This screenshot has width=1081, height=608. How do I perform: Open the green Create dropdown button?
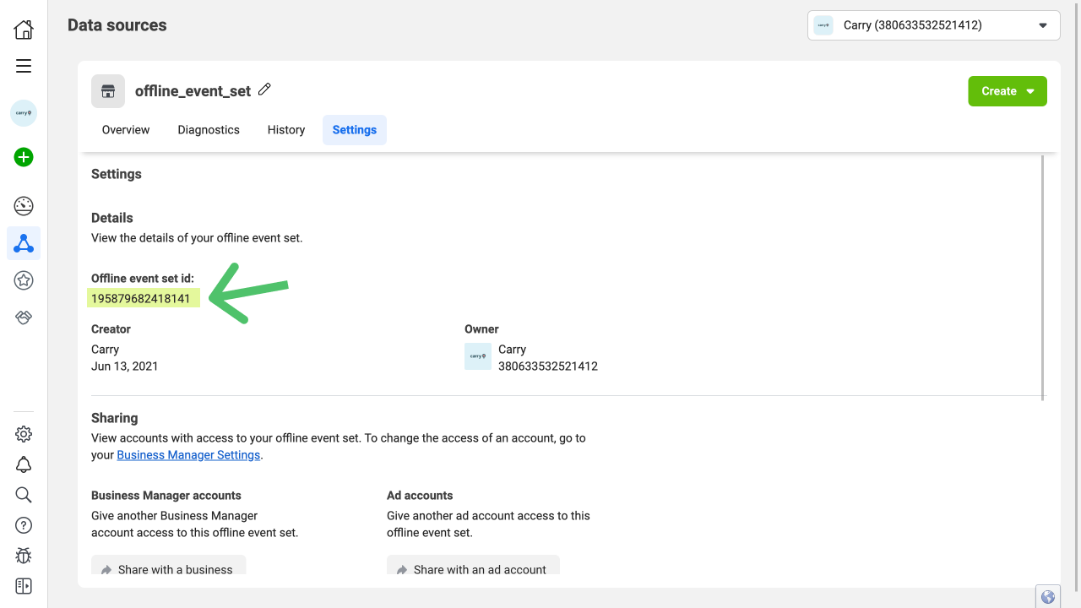(x=1007, y=91)
